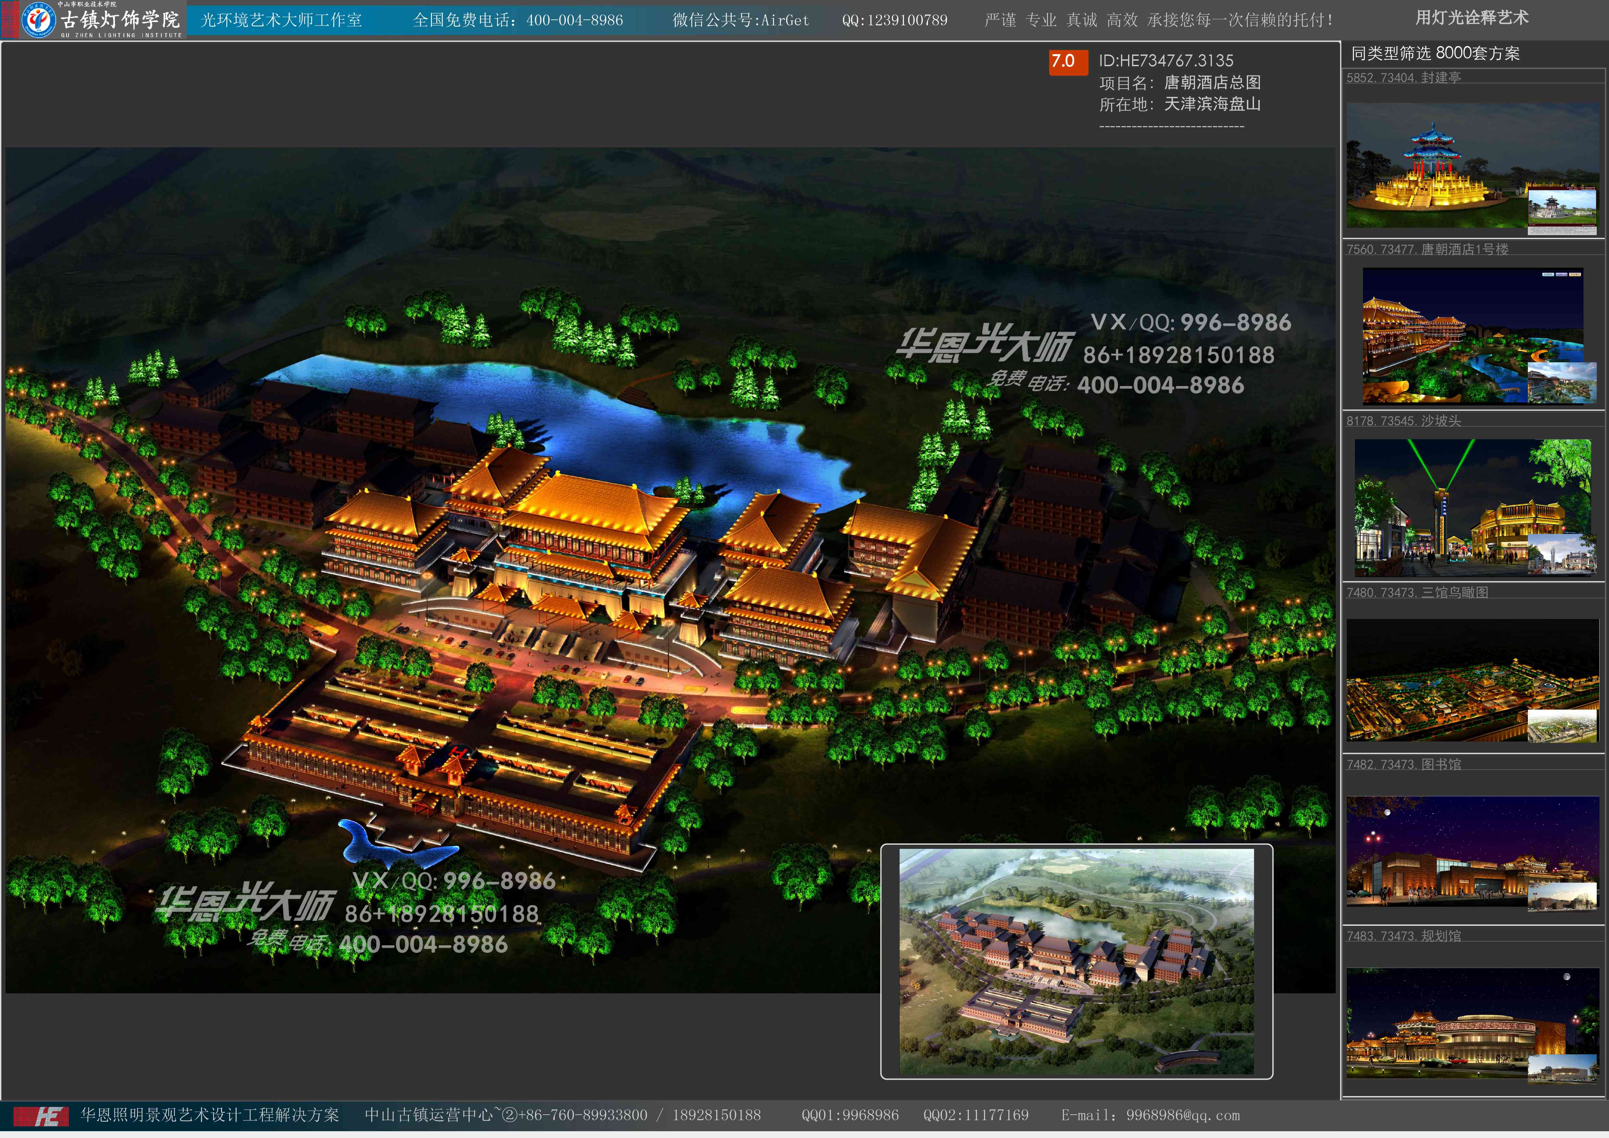The width and height of the screenshot is (1609, 1138).
Task: Select label 8178. 73545. 沙坡头
Action: click(x=1404, y=421)
